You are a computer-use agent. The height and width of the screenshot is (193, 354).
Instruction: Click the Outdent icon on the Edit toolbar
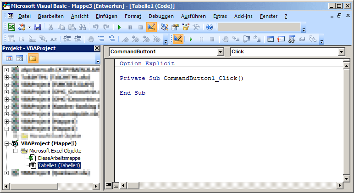(x=77, y=40)
